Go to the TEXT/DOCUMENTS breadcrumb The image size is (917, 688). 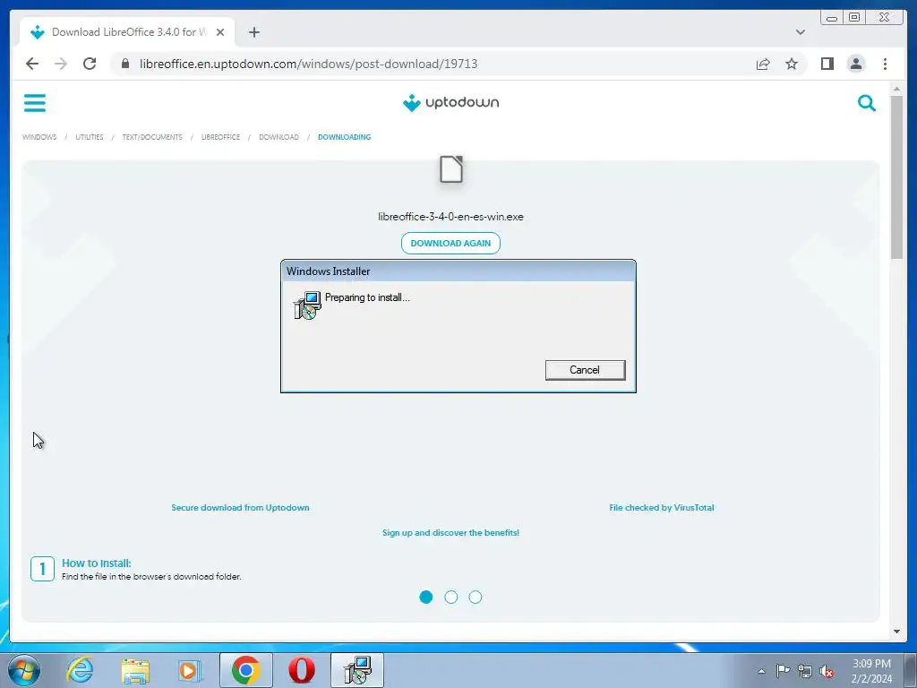click(152, 137)
